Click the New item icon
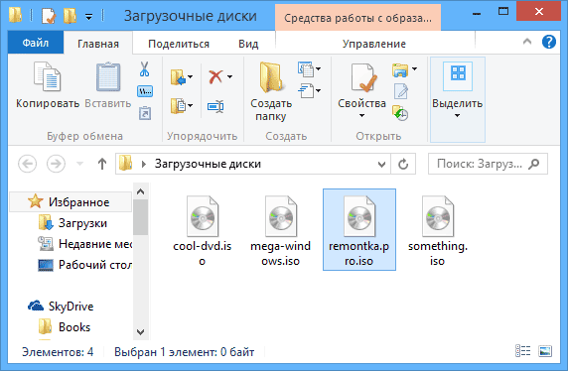The image size is (568, 371). click(x=306, y=69)
